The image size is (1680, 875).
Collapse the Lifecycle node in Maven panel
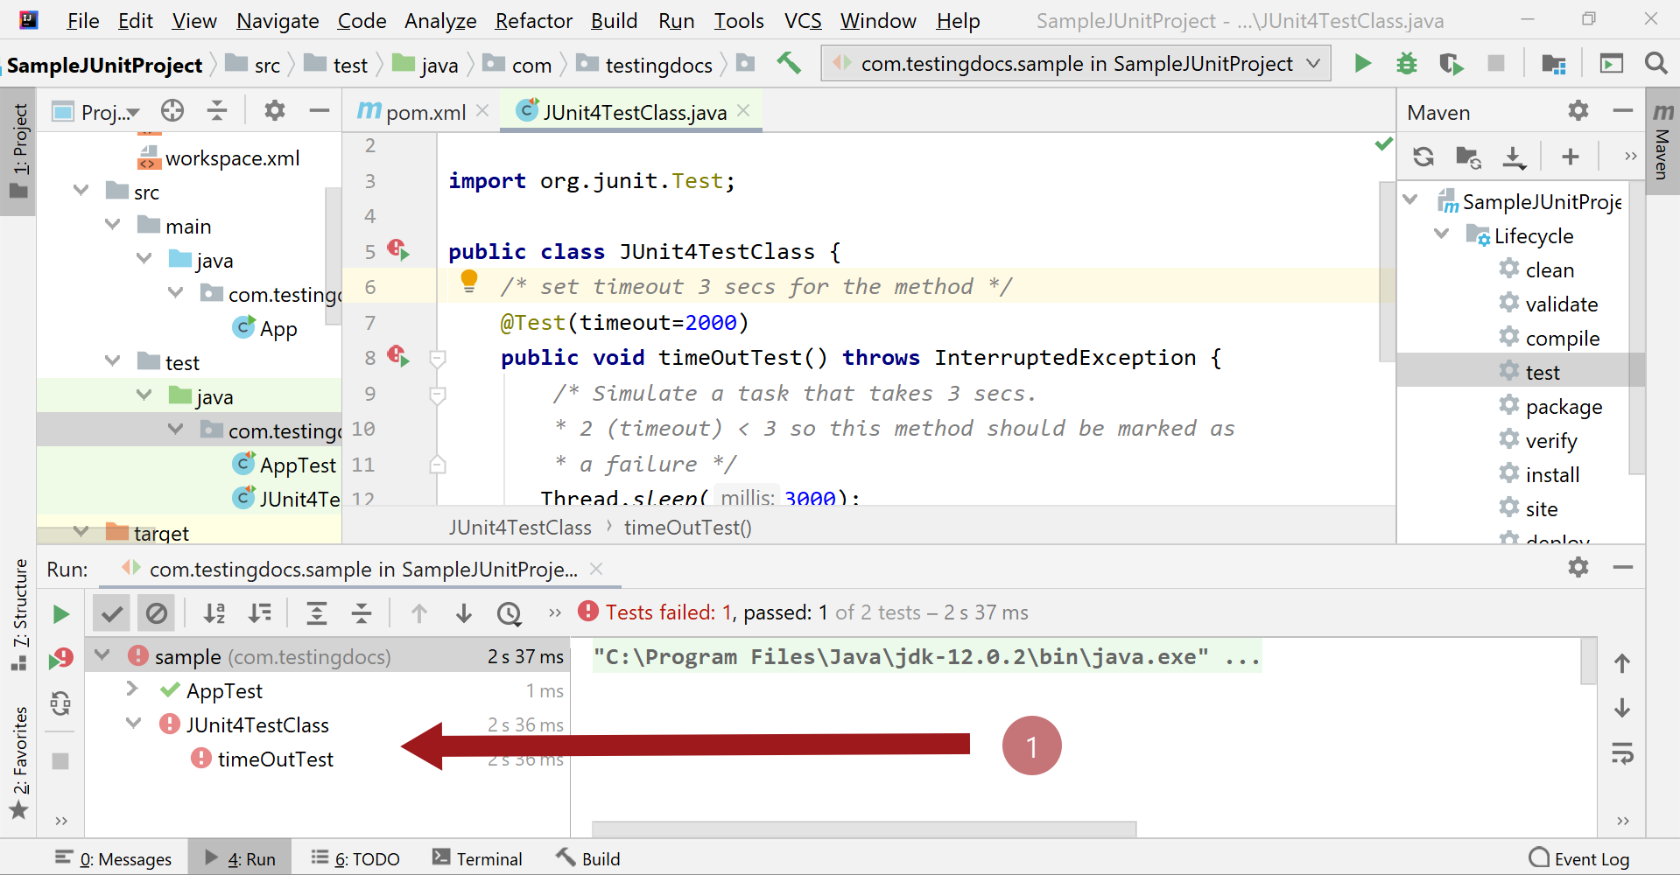1440,234
